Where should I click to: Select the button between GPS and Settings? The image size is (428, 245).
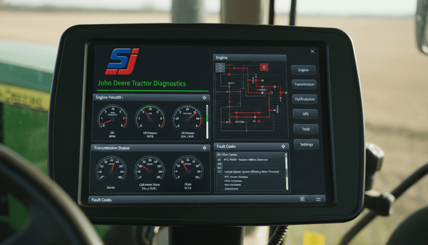(x=306, y=129)
